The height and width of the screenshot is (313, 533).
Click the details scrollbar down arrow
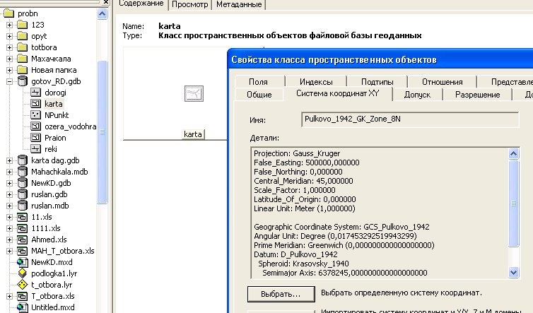point(514,272)
